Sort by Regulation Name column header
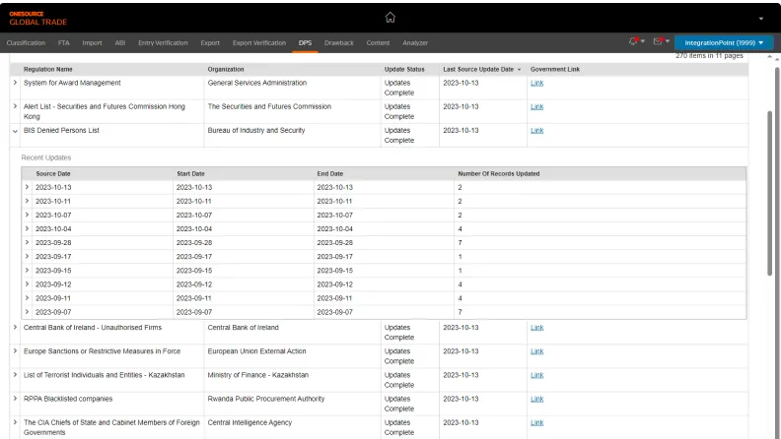The width and height of the screenshot is (781, 439). click(48, 70)
